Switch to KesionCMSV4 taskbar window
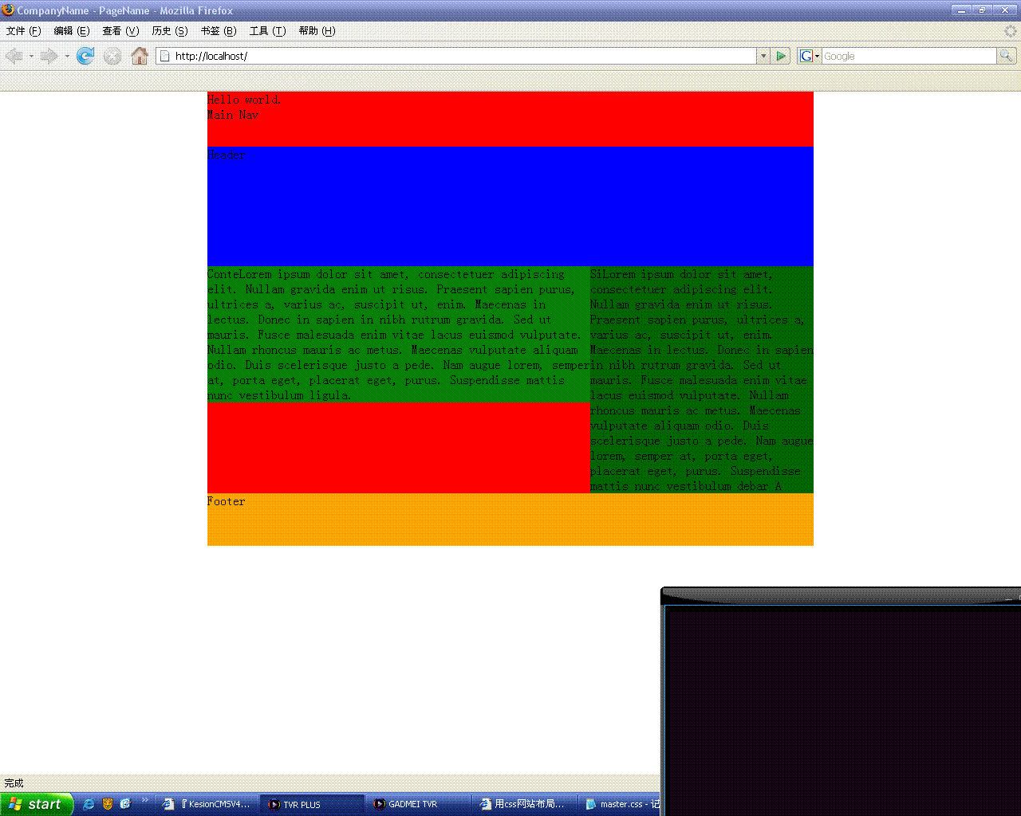The height and width of the screenshot is (816, 1021). point(207,804)
